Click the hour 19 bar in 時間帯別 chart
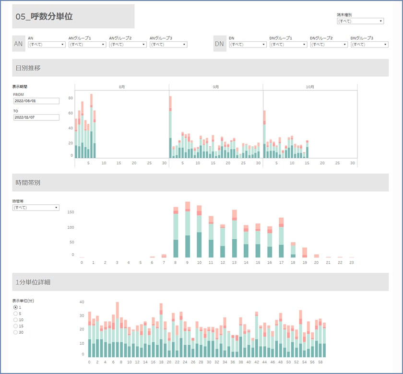 305,253
